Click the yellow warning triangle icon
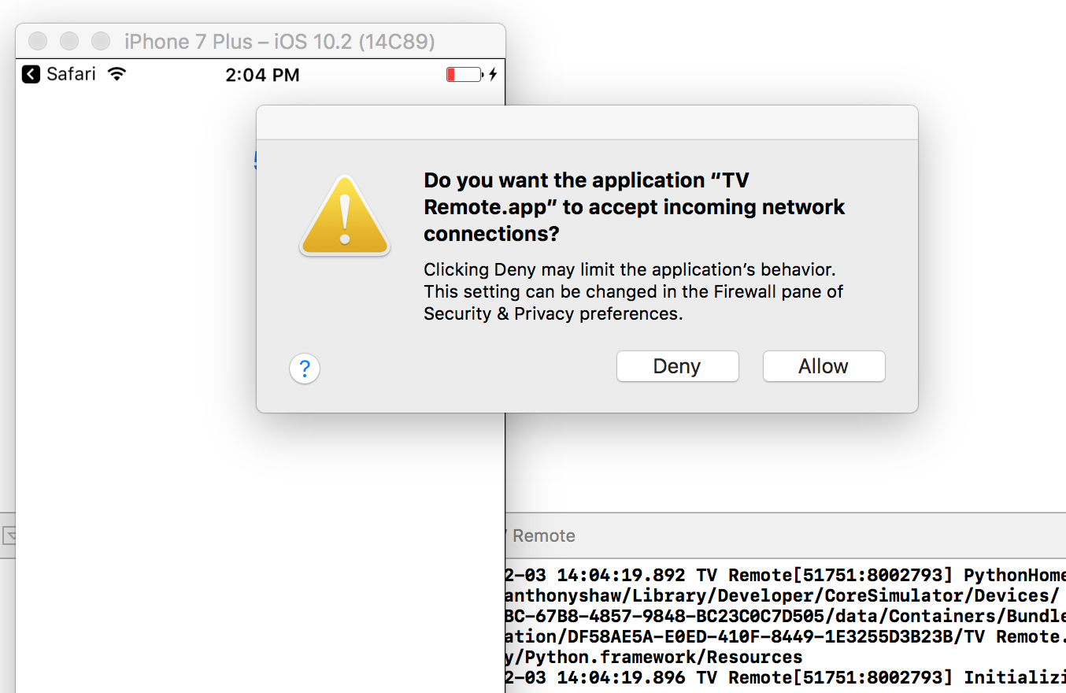 click(x=344, y=216)
